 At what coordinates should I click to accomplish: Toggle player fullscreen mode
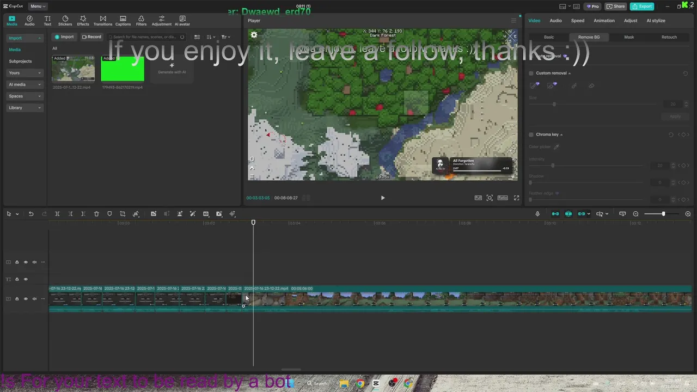516,198
